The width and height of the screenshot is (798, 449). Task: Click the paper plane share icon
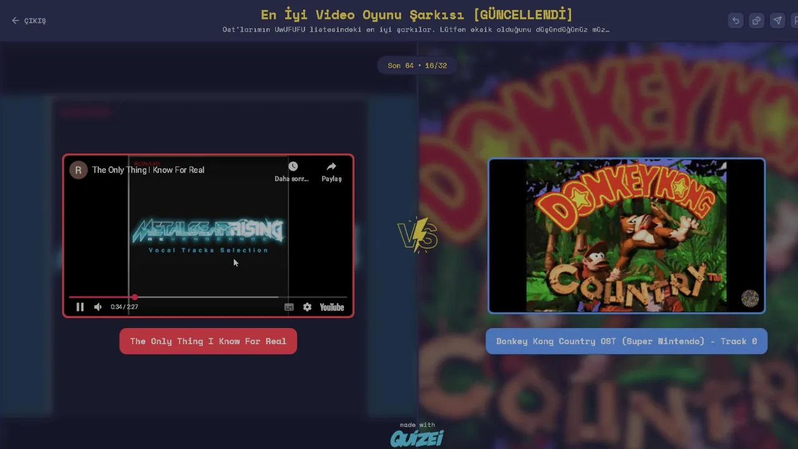coord(777,21)
